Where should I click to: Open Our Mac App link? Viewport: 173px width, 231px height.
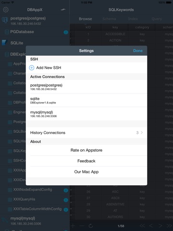pos(86,172)
